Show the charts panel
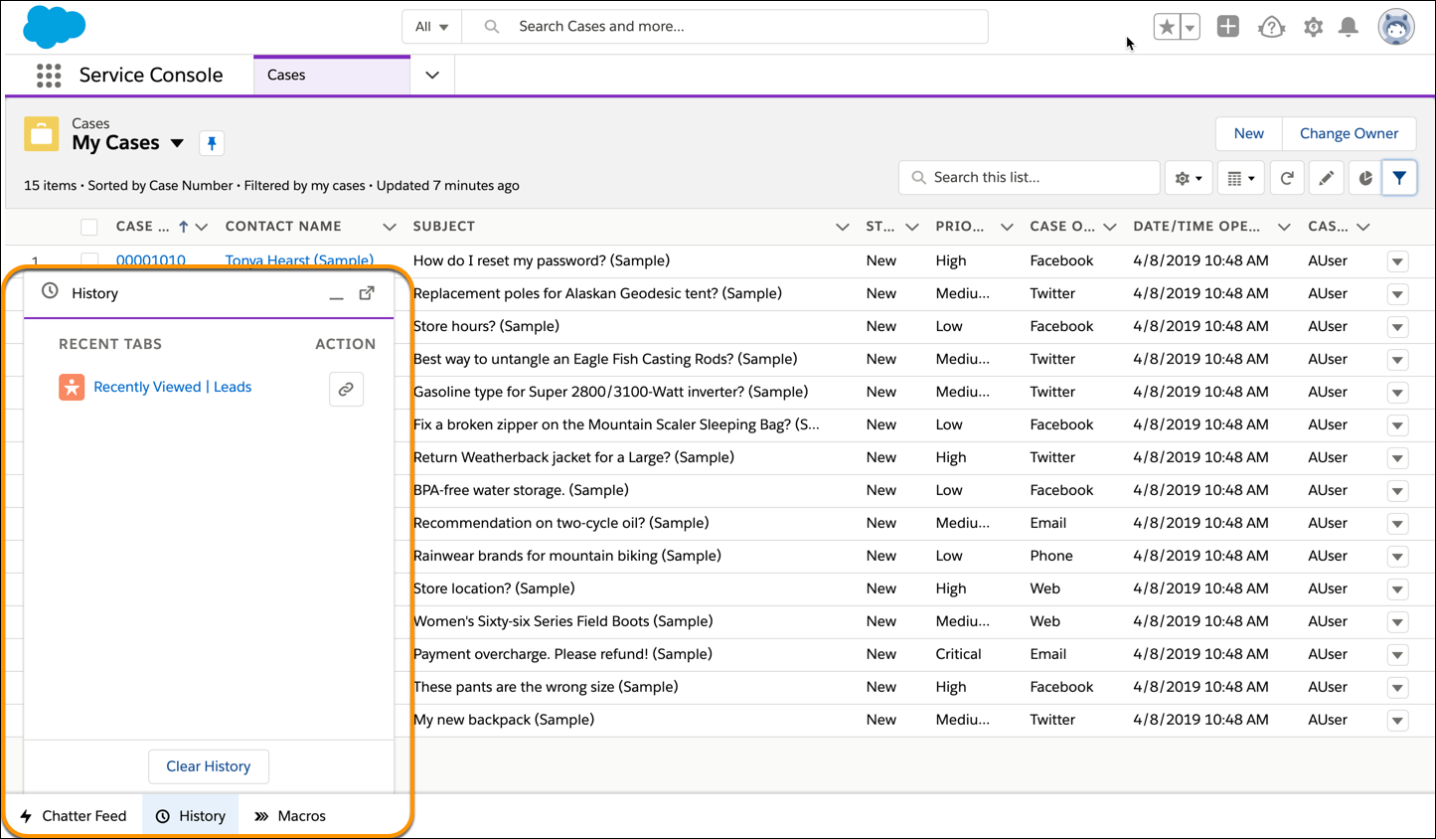Screen dimensions: 1436x839 [x=1365, y=178]
